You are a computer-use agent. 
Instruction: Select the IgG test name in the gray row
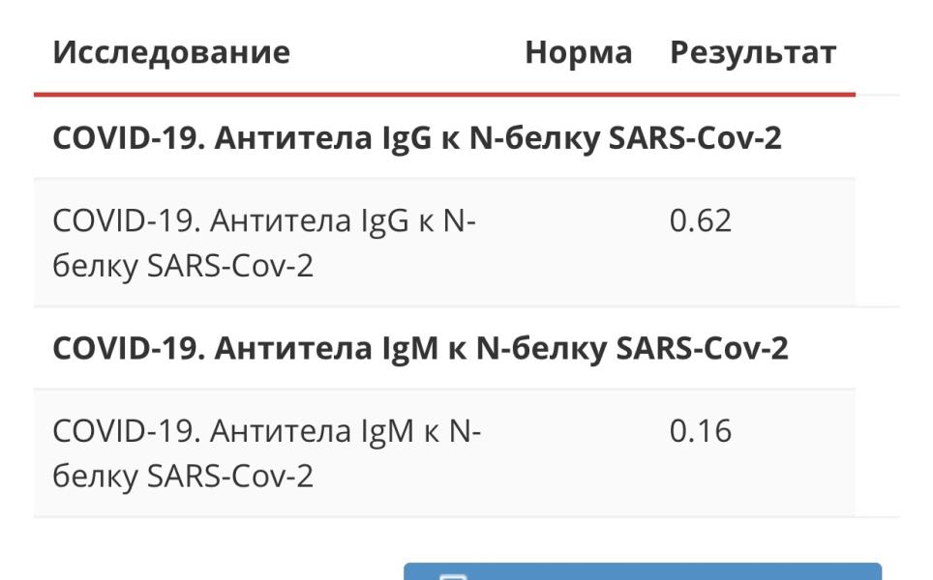pos(264,243)
